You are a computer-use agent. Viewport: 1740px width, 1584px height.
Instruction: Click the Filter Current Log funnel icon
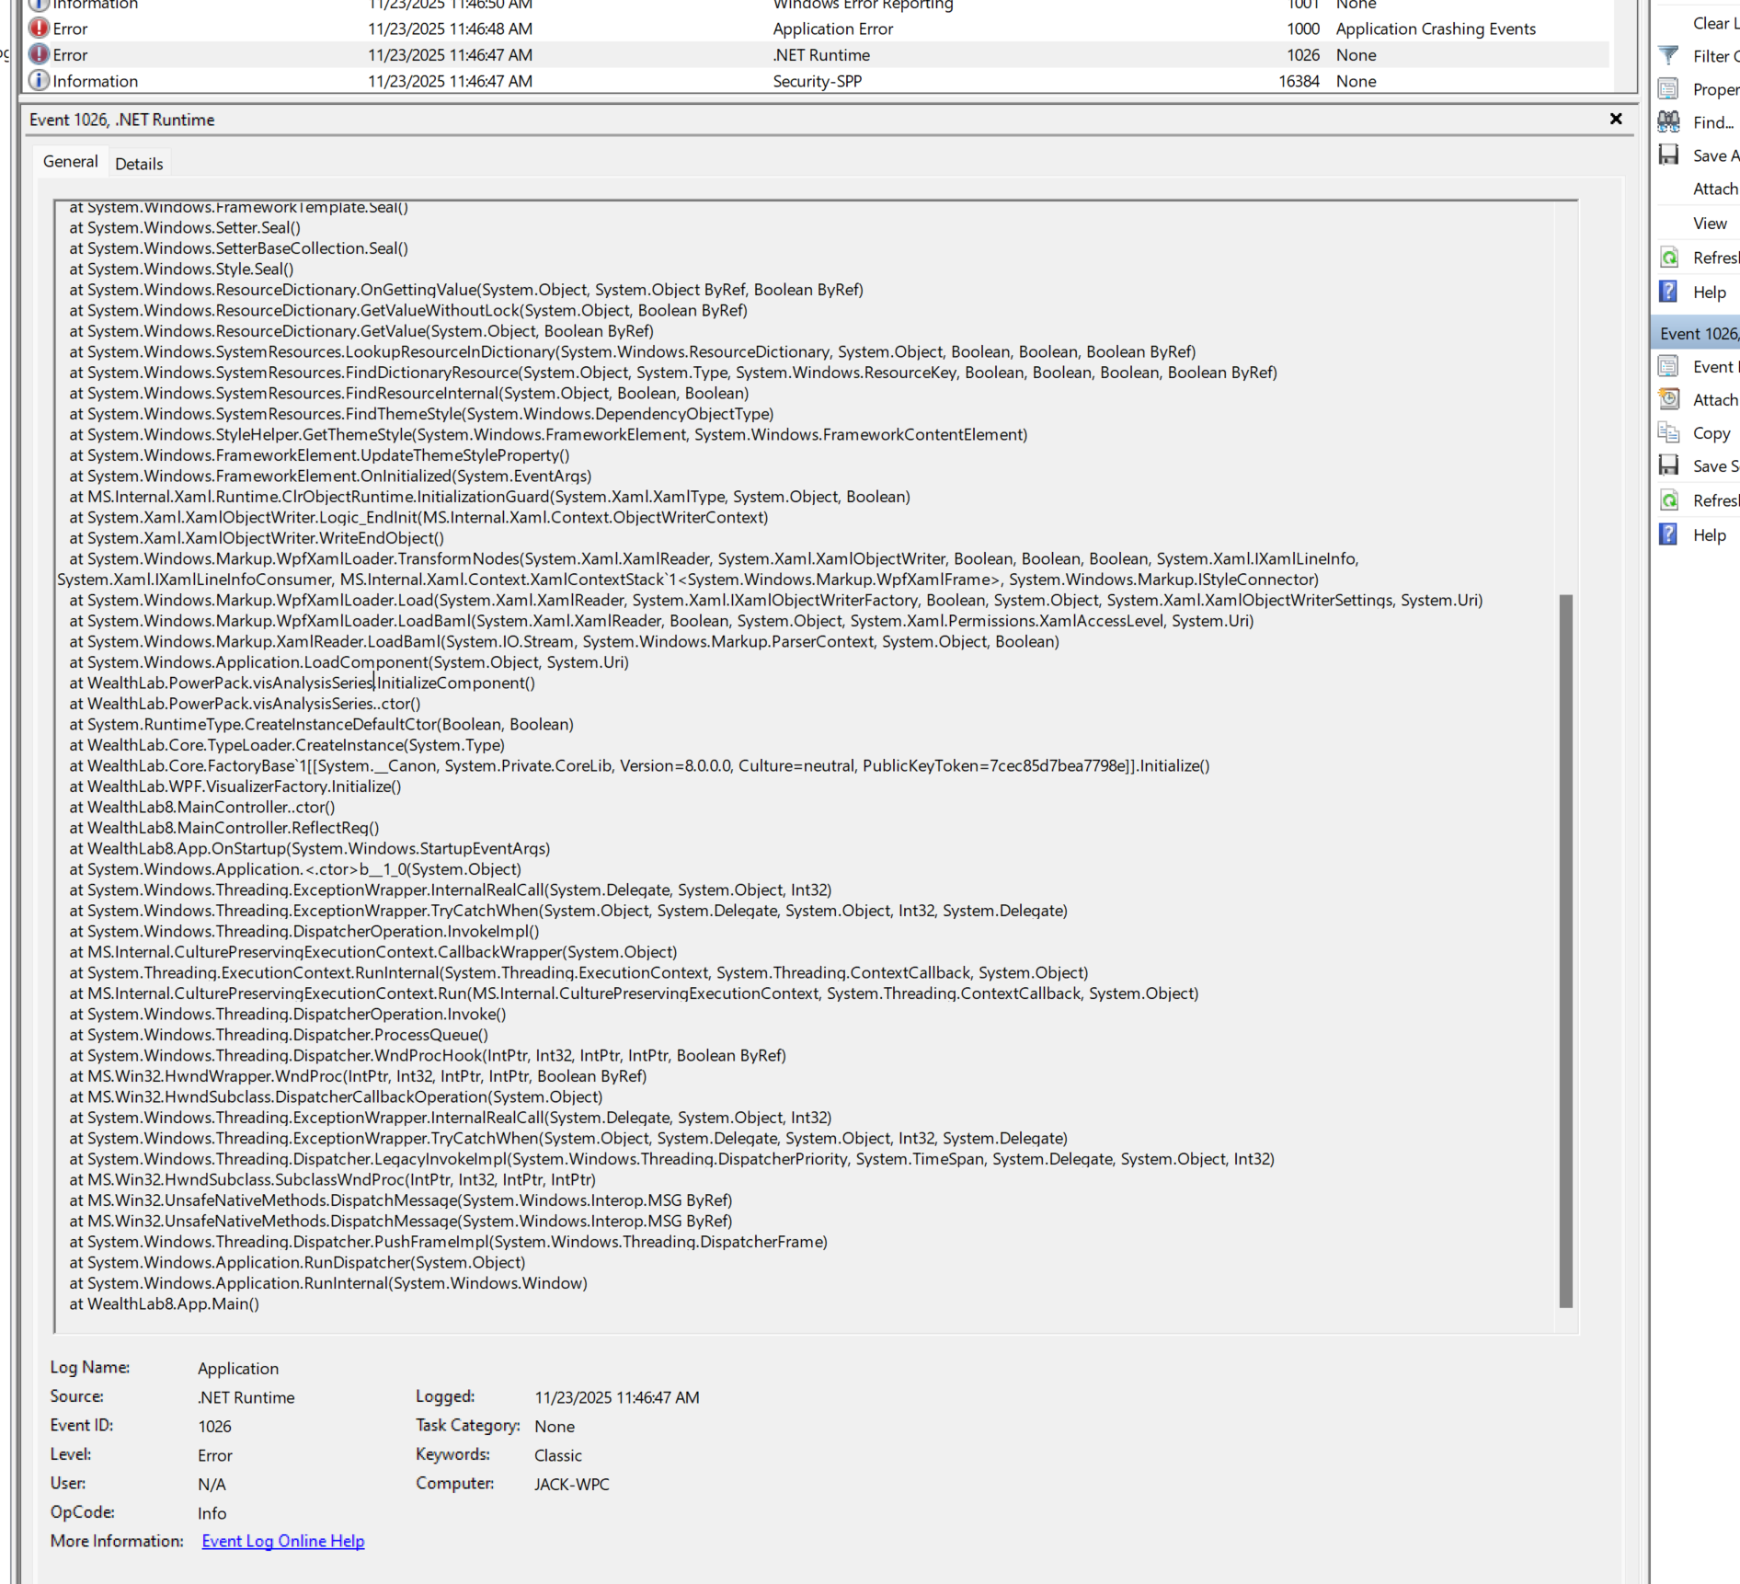click(1668, 56)
